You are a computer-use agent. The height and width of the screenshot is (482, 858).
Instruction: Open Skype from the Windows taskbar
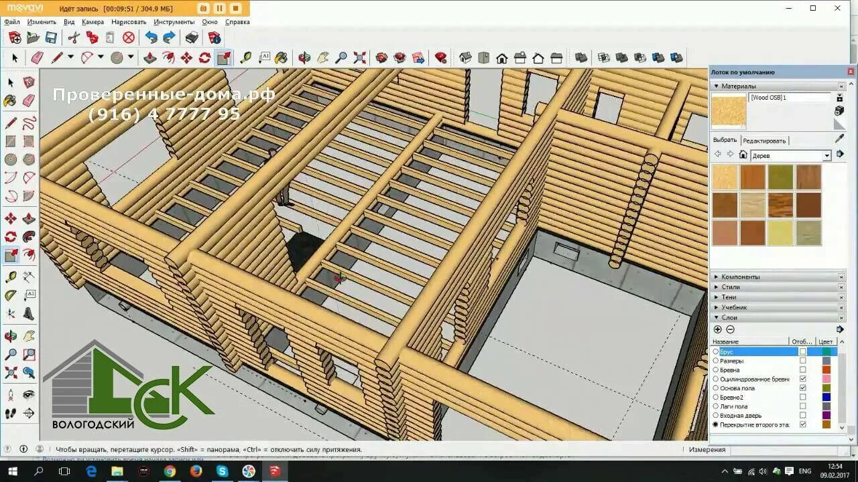(222, 471)
